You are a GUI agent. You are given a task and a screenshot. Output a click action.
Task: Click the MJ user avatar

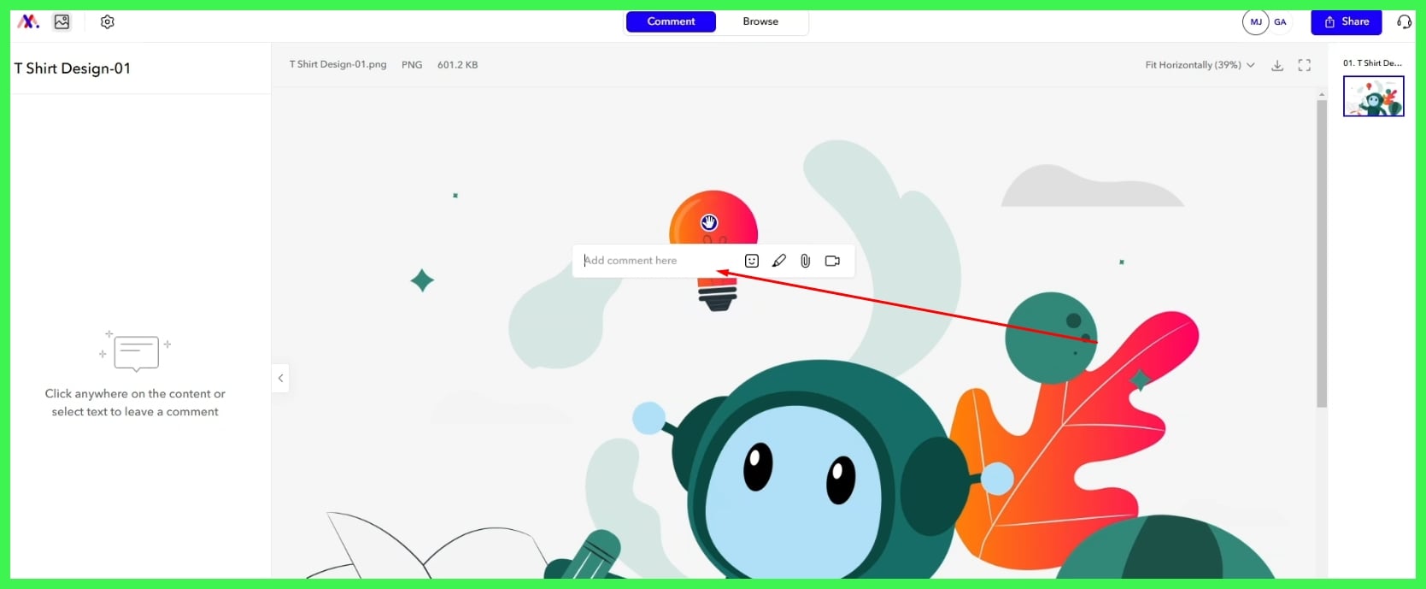pos(1255,22)
